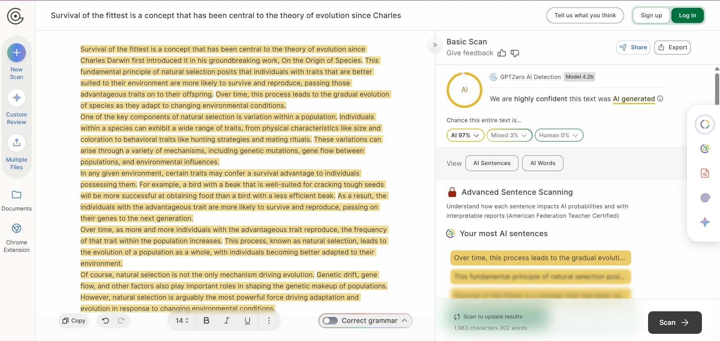Screen dimensions: 720x341
Task: Click sentence starting 'In any given environment'
Action: point(220,179)
